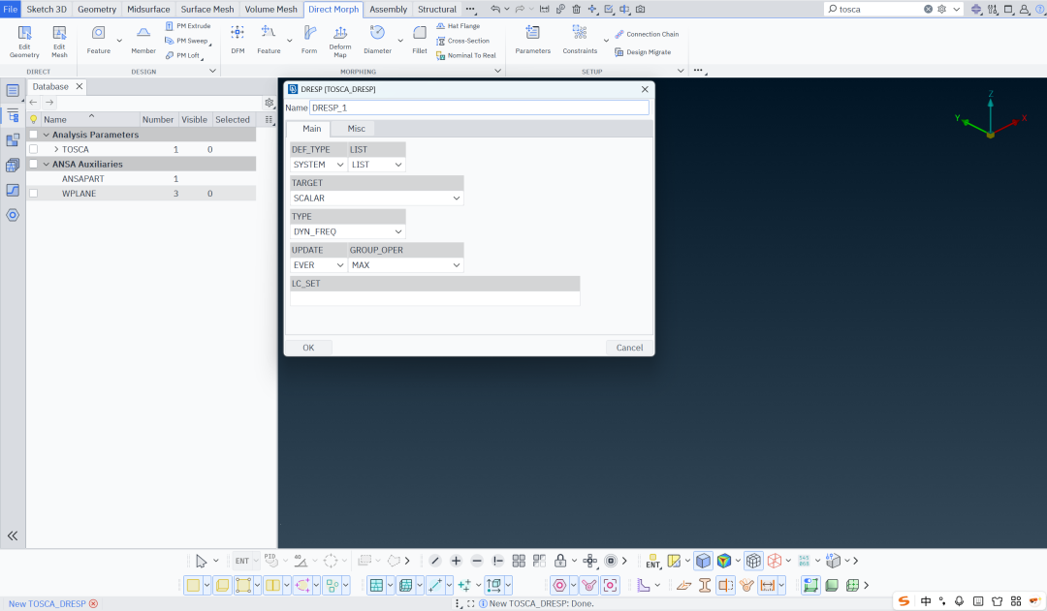The height and width of the screenshot is (611, 1047).
Task: Click the delete trash icon in top toolbar
Action: click(x=576, y=10)
